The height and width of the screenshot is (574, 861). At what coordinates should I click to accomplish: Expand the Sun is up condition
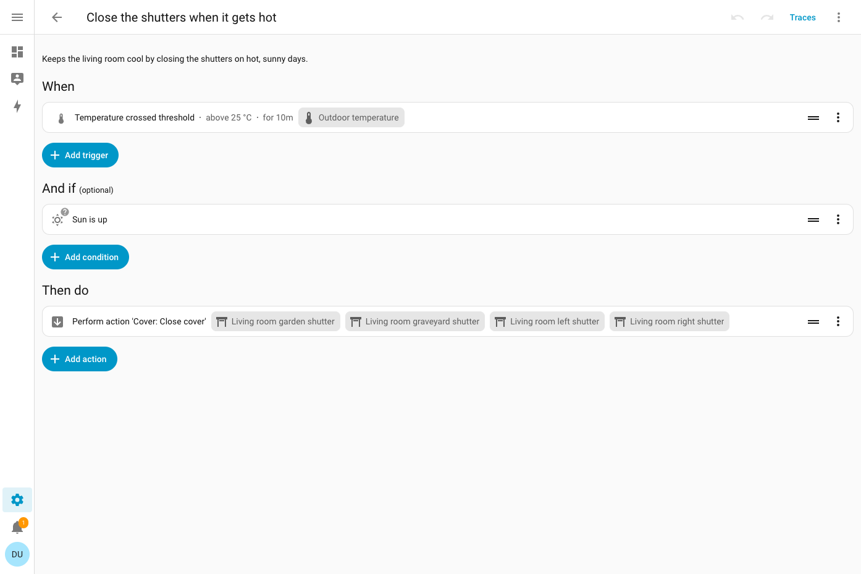(x=448, y=219)
